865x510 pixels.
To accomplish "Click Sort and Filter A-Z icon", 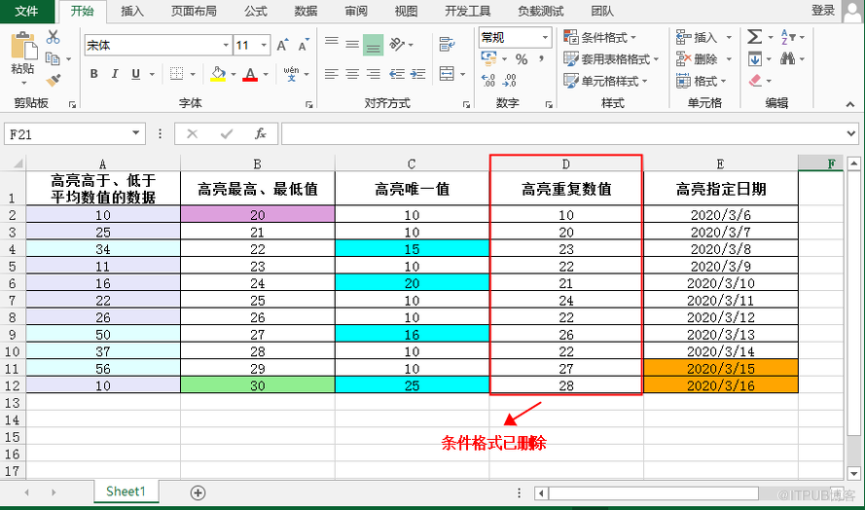I will pyautogui.click(x=789, y=37).
